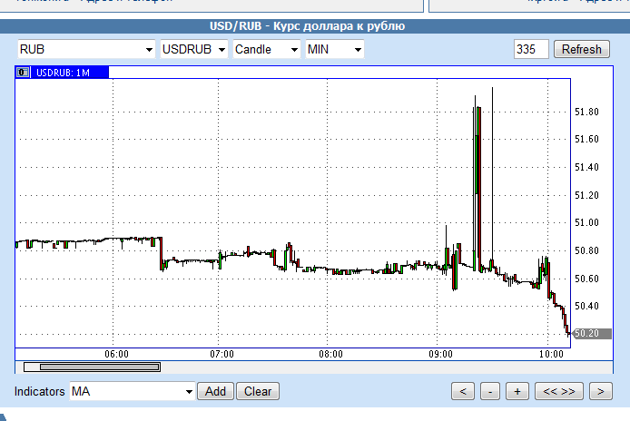The image size is (630, 421).
Task: Click the Refresh button
Action: [x=582, y=49]
